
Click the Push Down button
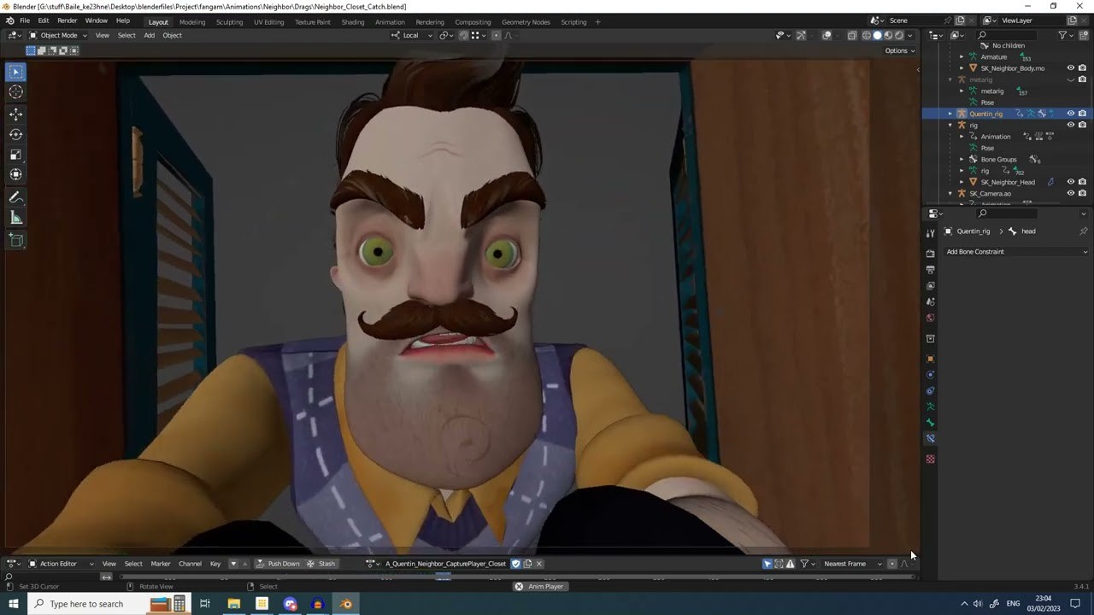[278, 564]
